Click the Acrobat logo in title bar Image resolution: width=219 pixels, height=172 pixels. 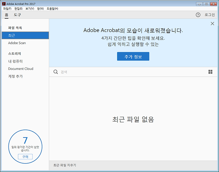coord(4,4)
